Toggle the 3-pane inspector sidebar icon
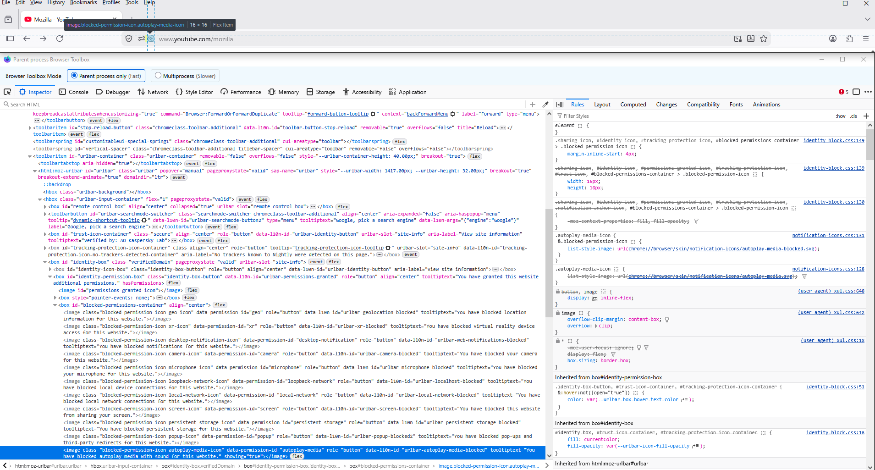875x470 pixels. pyautogui.click(x=560, y=105)
